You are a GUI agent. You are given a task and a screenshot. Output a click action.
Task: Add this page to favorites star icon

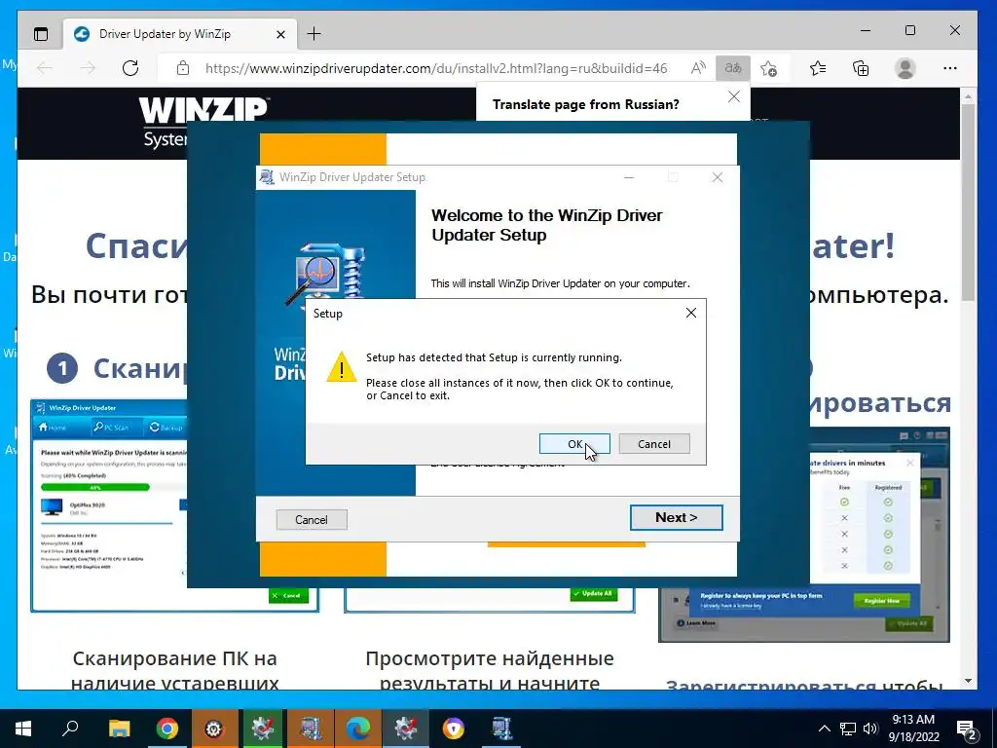(x=769, y=68)
